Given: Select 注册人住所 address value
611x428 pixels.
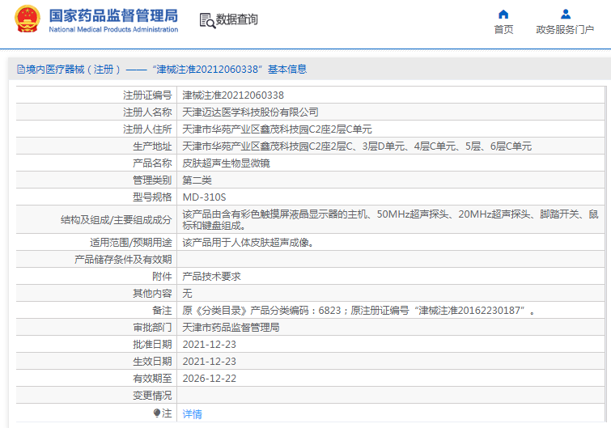Looking at the screenshot, I should tap(277, 129).
